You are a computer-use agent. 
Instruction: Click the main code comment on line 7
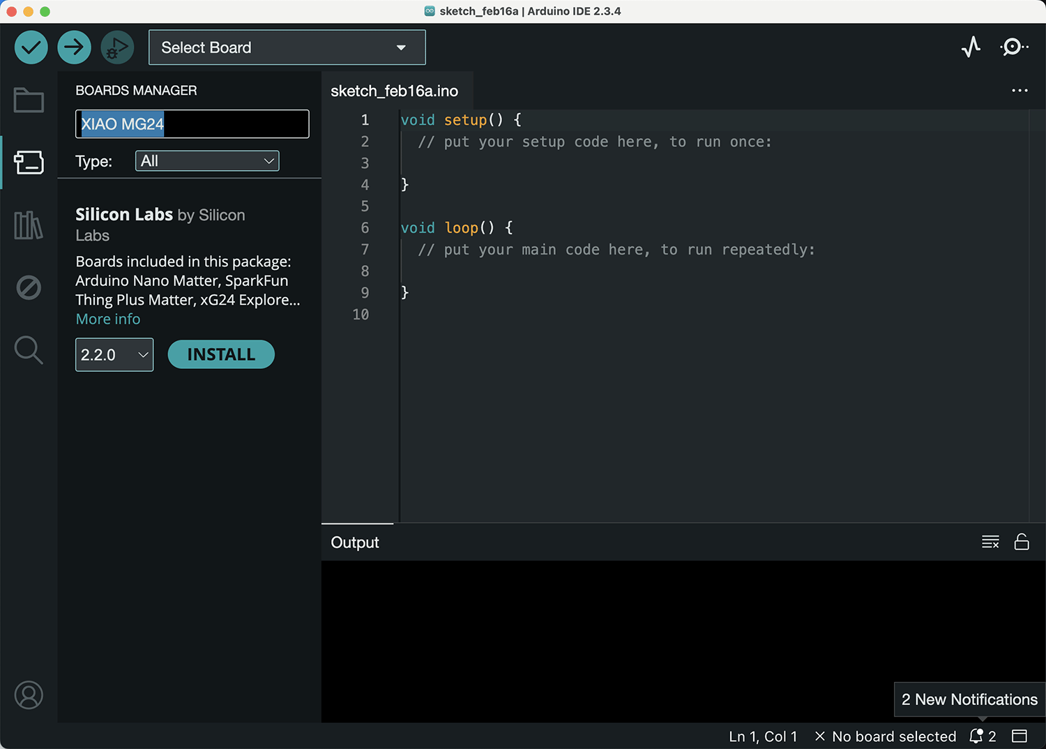click(616, 250)
